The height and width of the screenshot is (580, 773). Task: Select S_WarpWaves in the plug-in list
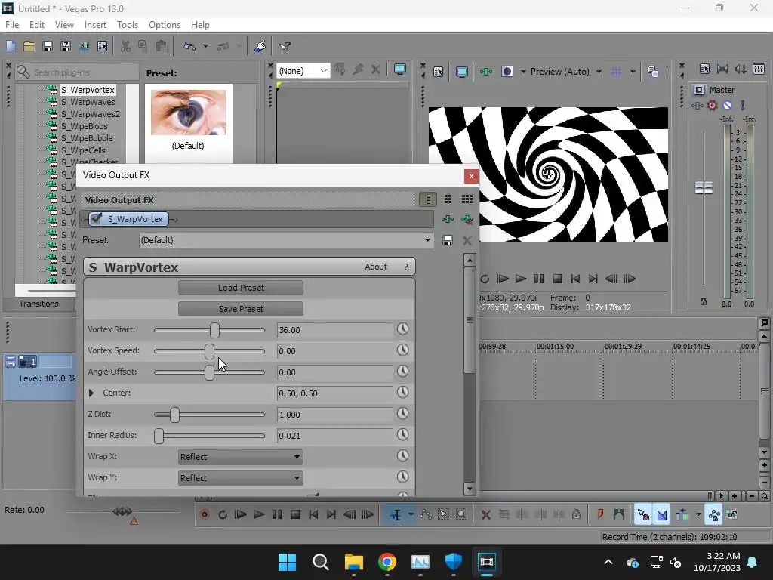point(88,102)
